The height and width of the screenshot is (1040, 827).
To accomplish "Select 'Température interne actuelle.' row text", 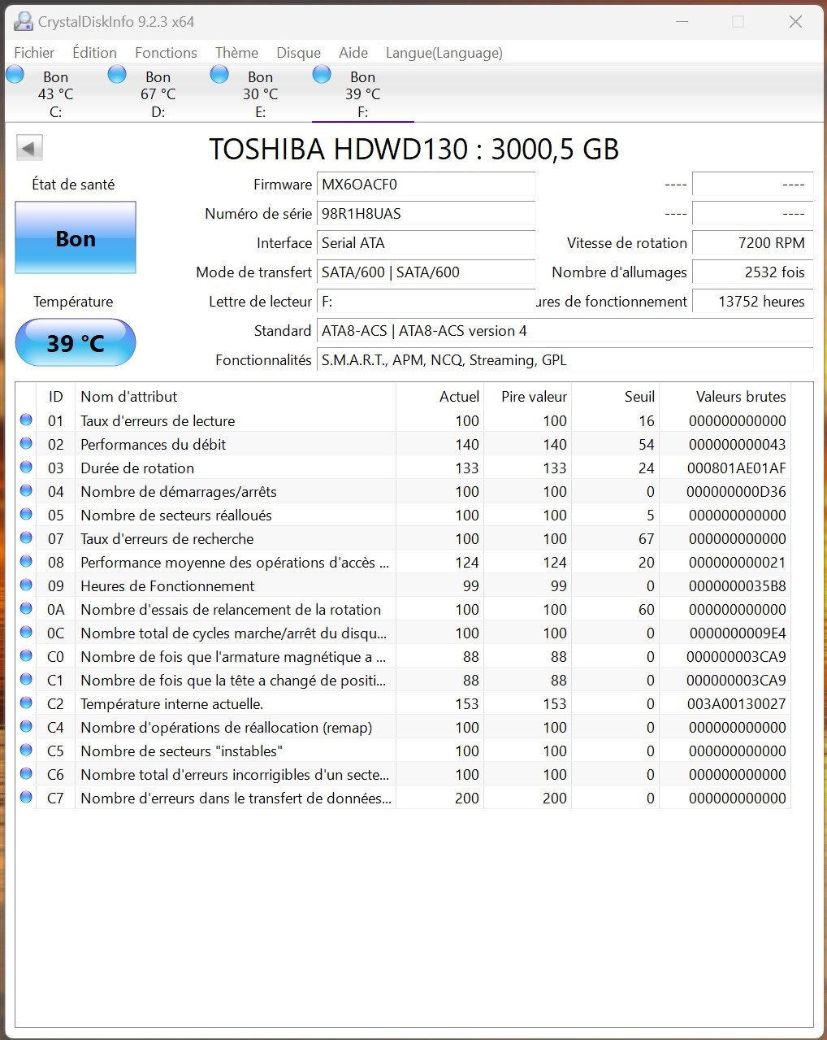I will click(171, 703).
